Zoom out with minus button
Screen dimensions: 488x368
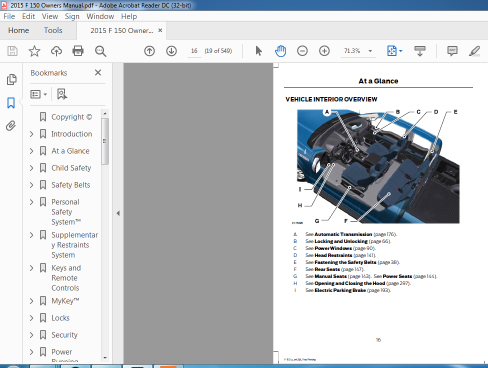[302, 50]
